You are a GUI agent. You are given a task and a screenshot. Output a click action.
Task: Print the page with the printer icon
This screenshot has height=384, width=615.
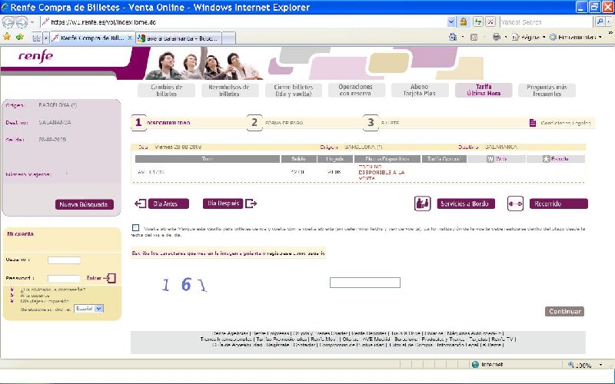pos(497,37)
